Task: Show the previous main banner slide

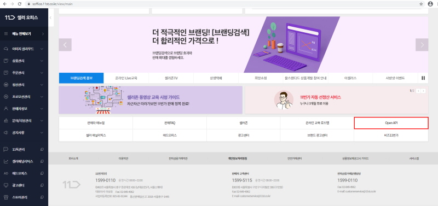Action: point(65,45)
